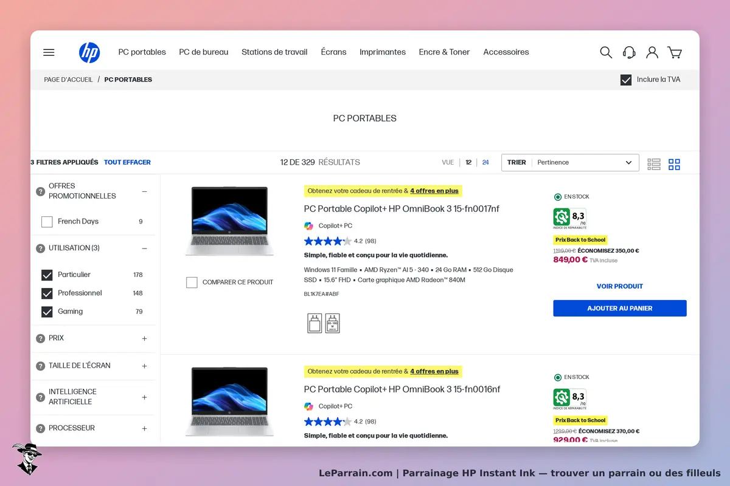Open the search magnifier icon
This screenshot has height=486, width=730.
click(606, 52)
